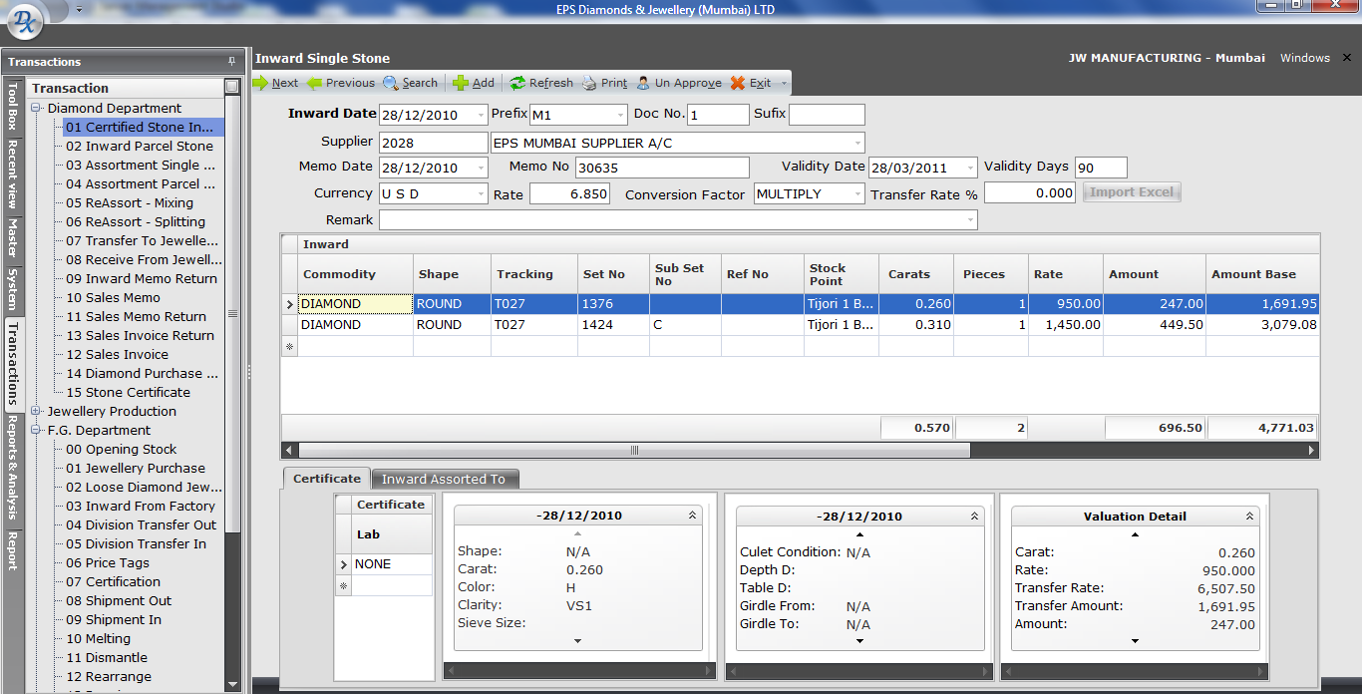Click the Doc No. input field

(x=718, y=115)
